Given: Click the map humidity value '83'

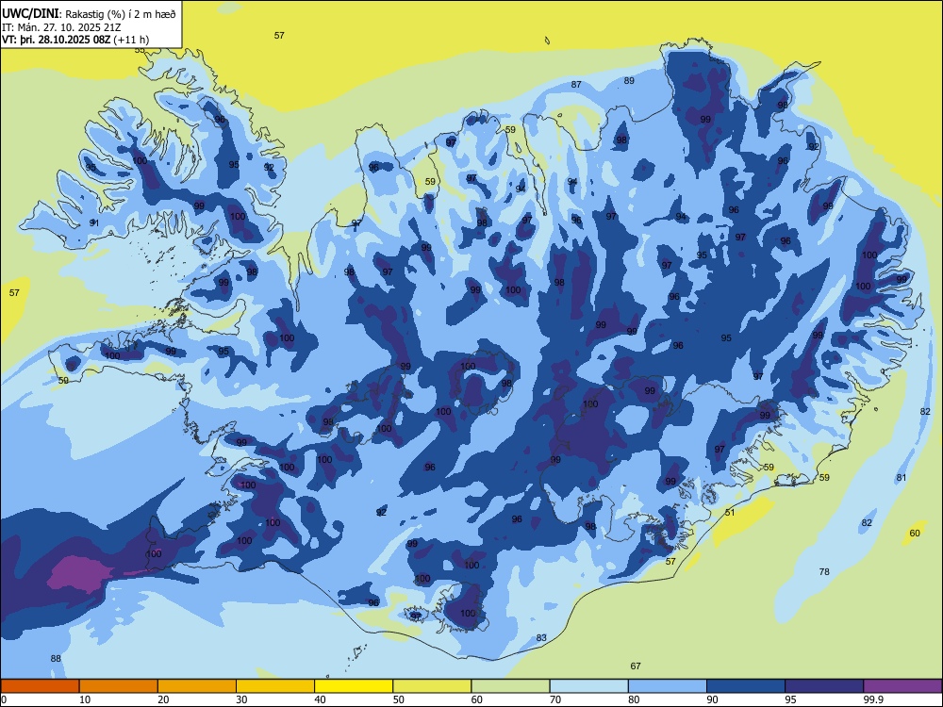Looking at the screenshot, I should coord(541,638).
